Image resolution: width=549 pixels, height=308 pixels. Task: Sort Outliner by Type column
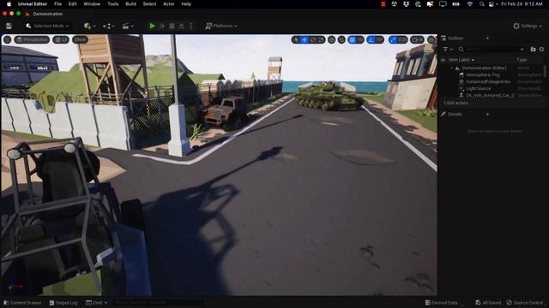click(522, 60)
